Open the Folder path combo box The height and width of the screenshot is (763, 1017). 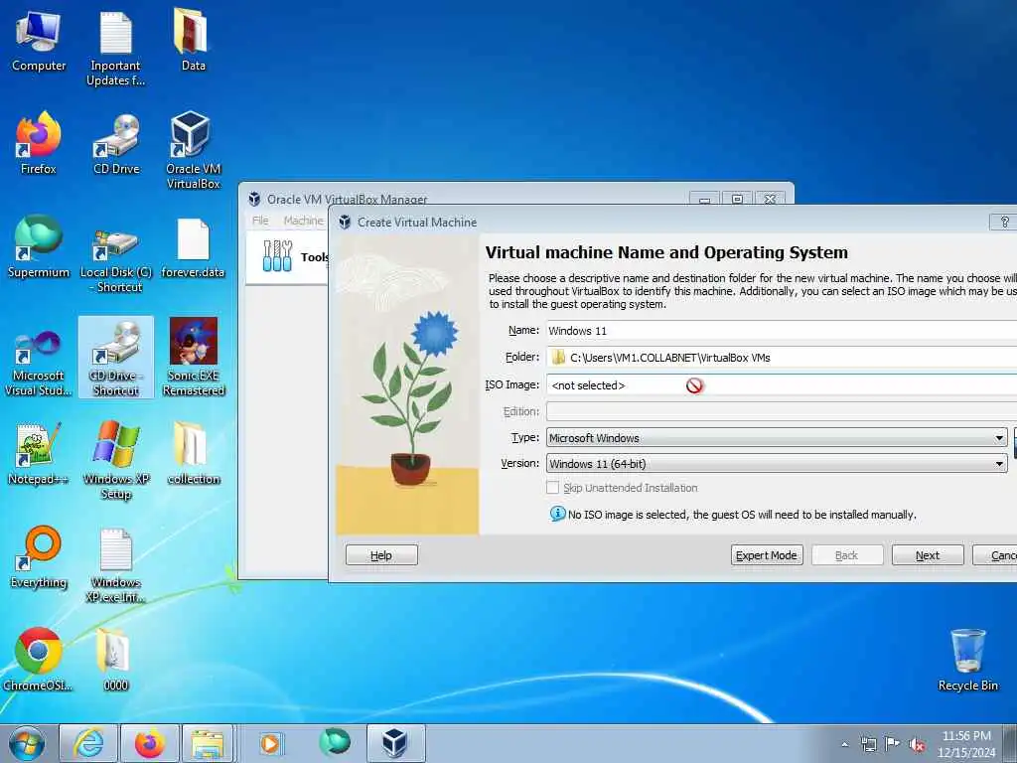coord(782,358)
